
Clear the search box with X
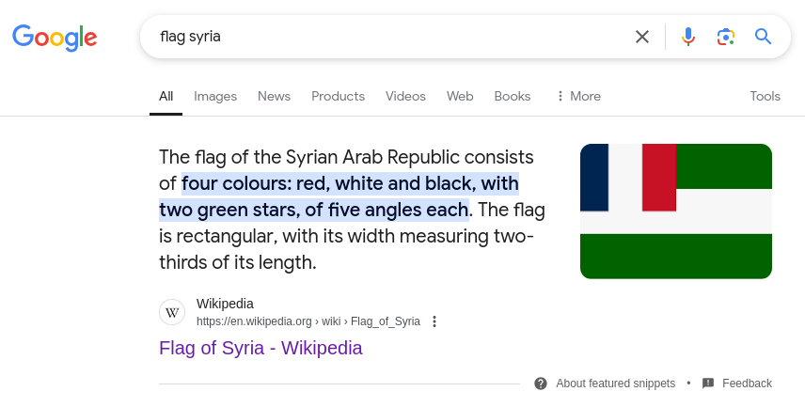tap(641, 37)
